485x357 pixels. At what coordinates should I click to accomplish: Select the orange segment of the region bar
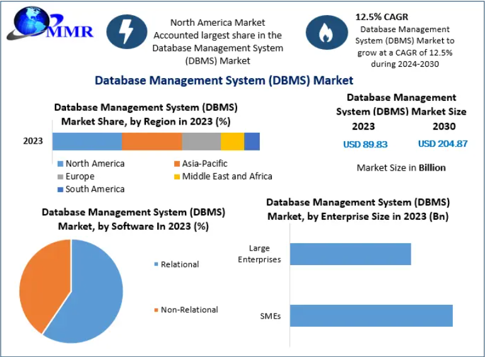coord(152,142)
